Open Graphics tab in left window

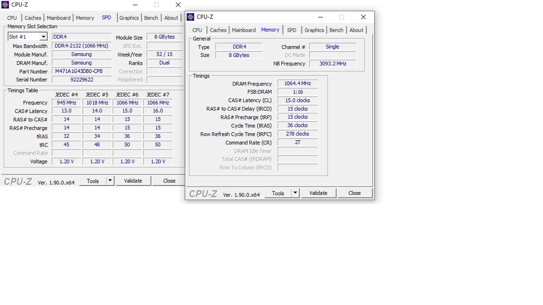coord(129,18)
